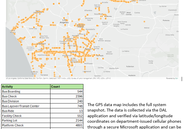184x129 pixels.
Task: Select the Count column header cell
Action: [x=66, y=86]
